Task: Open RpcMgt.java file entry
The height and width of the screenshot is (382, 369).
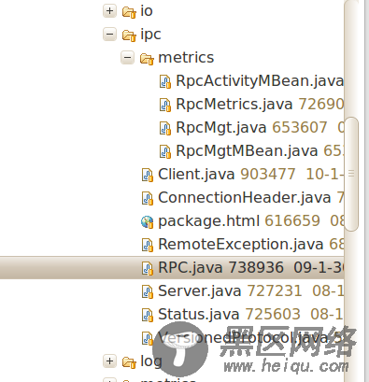Action: 221,128
